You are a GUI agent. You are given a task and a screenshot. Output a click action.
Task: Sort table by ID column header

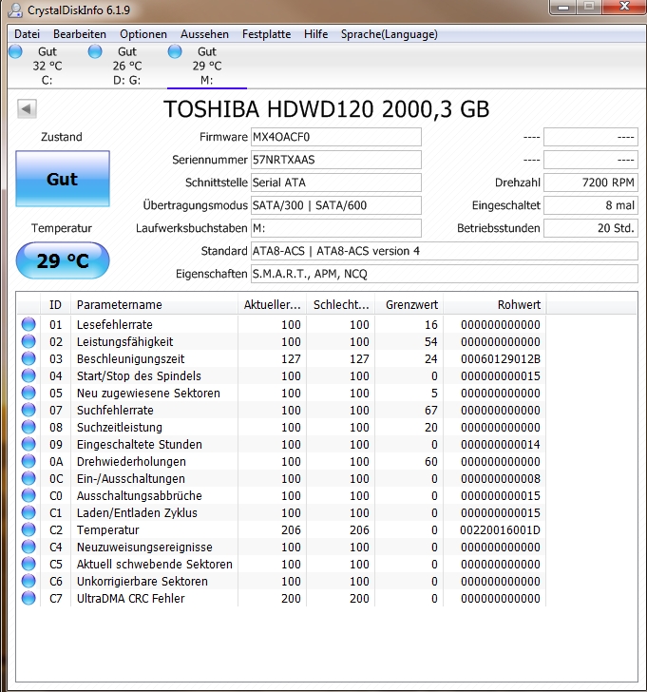tap(55, 304)
